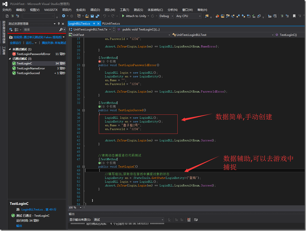This screenshot has width=306, height=231.
Task: Collapse the 已通过测试 (3) group
Action: [10, 59]
